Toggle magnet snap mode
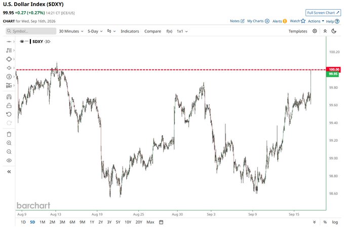 point(9,97)
